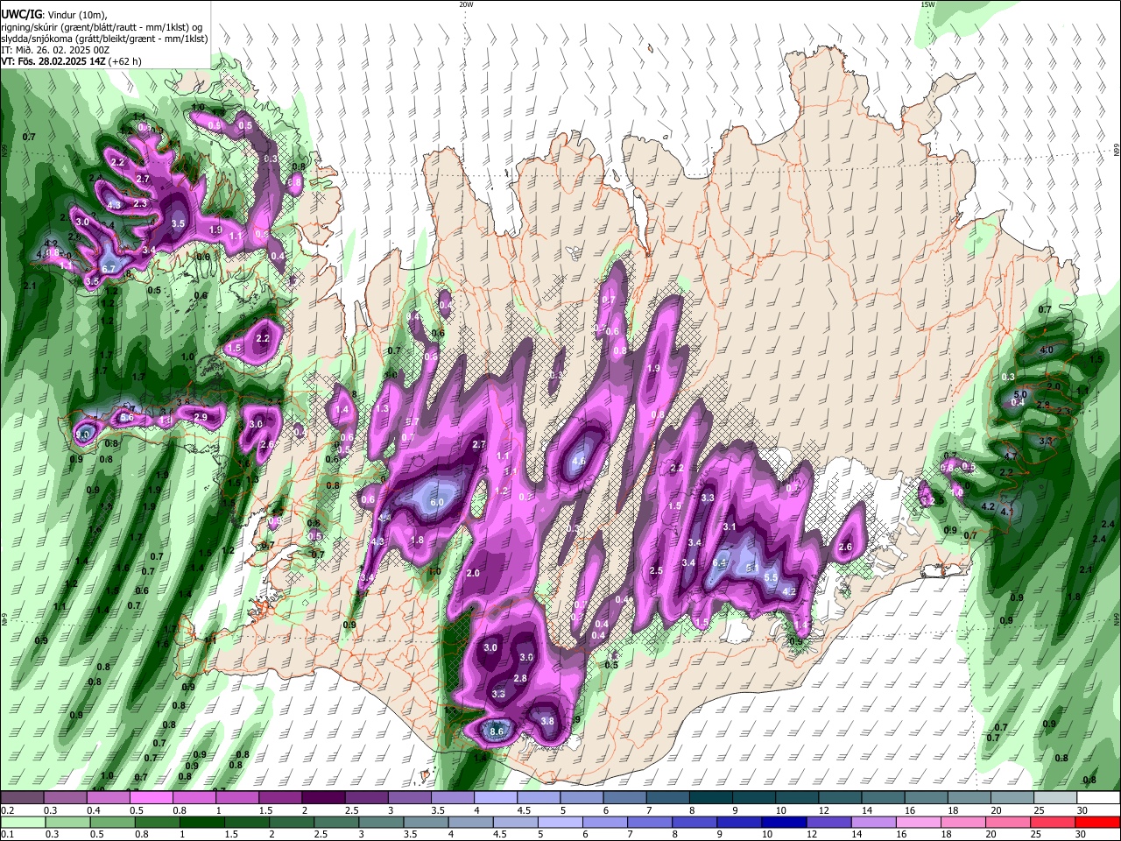Click the title line 'UWC/IG: Vindur (10m),'
The height and width of the screenshot is (841, 1121).
(x=54, y=14)
